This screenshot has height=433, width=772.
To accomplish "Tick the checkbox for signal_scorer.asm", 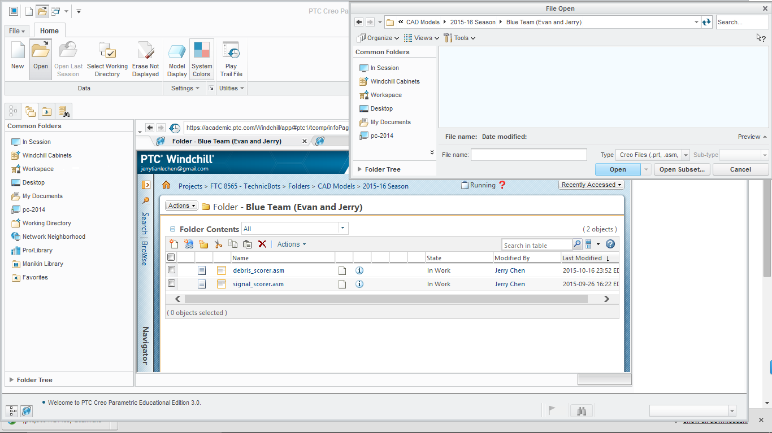I will point(171,283).
